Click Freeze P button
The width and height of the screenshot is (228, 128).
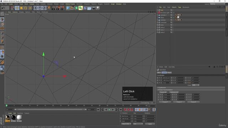coord(165,102)
